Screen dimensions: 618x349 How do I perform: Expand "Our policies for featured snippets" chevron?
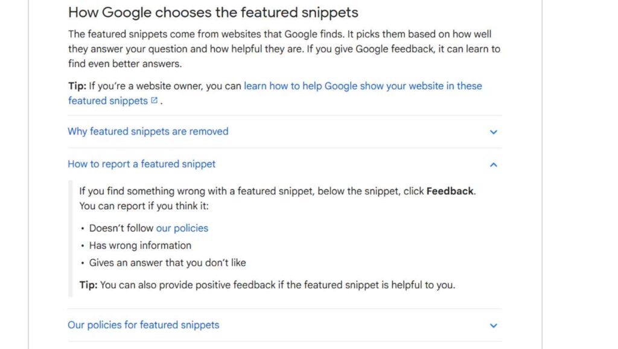(493, 325)
